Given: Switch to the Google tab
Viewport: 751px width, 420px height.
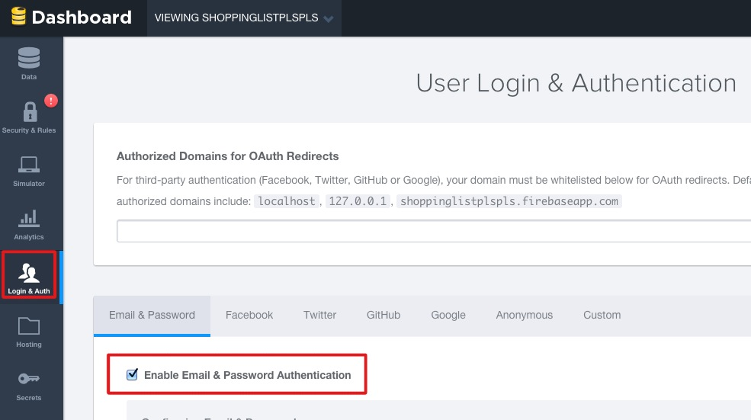Looking at the screenshot, I should pyautogui.click(x=448, y=315).
